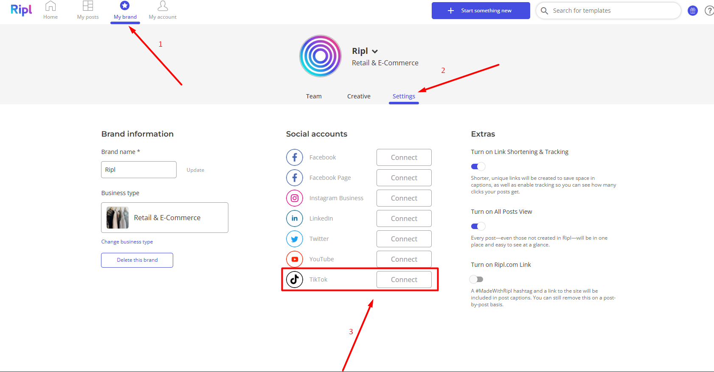Connect the YouTube account

click(404, 259)
